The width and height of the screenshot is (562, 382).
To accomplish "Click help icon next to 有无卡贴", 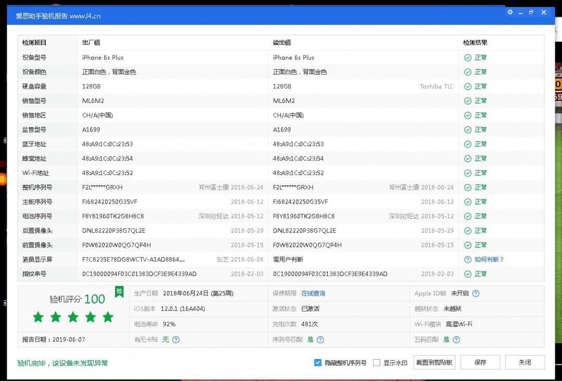I will click(x=176, y=339).
